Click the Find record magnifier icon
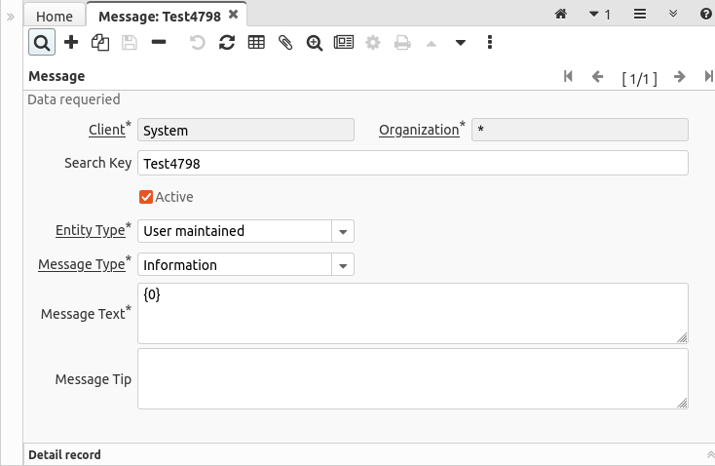 point(42,43)
